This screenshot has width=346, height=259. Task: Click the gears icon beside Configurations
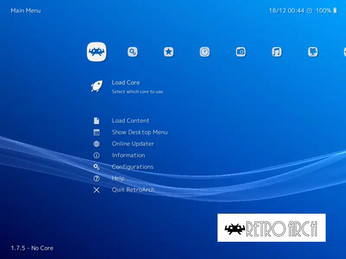(x=96, y=167)
